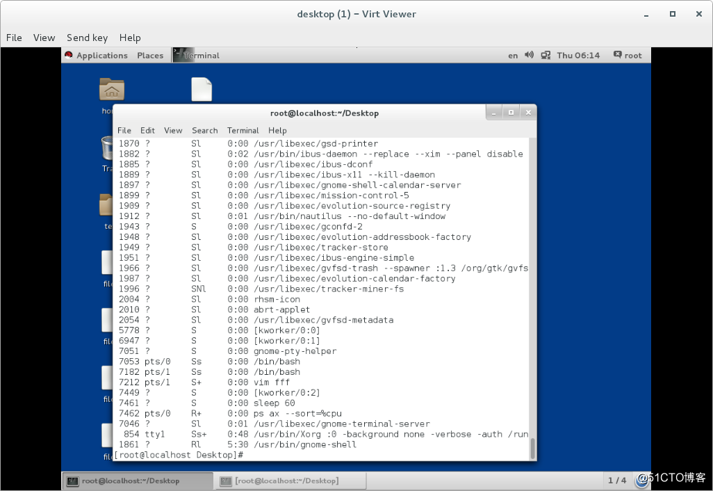Open Virt Viewer File menu
The image size is (713, 491).
coord(14,38)
